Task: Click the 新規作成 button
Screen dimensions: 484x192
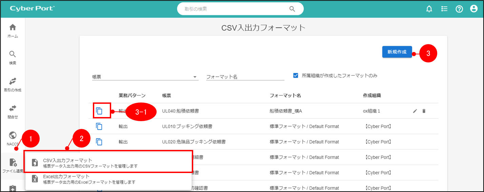Action: [x=397, y=52]
